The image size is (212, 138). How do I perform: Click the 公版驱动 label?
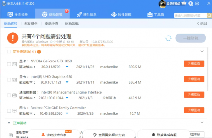tap(109, 98)
